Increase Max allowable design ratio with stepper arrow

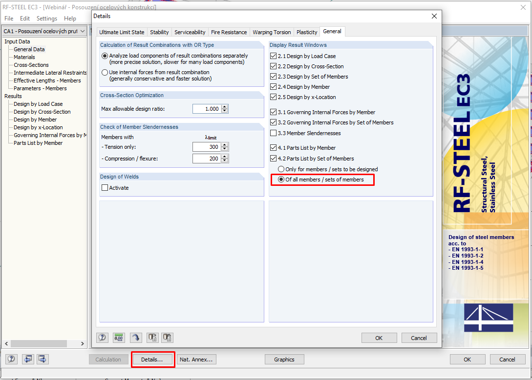tap(224, 106)
